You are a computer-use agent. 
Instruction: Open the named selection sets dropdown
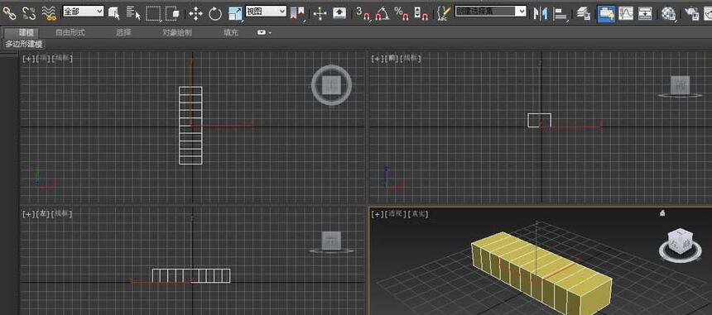(491, 12)
